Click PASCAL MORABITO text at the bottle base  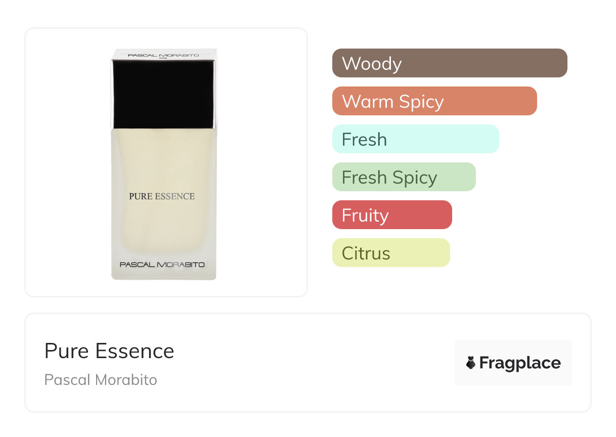162,265
